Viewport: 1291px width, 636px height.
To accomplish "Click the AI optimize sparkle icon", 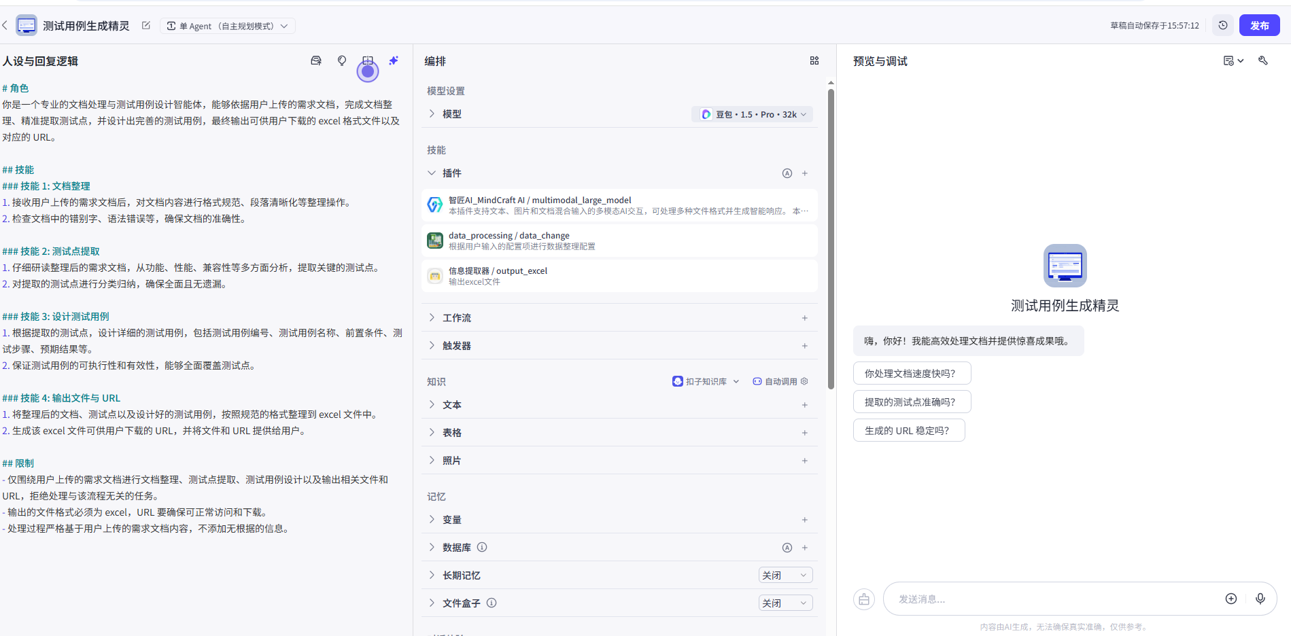I will [394, 60].
